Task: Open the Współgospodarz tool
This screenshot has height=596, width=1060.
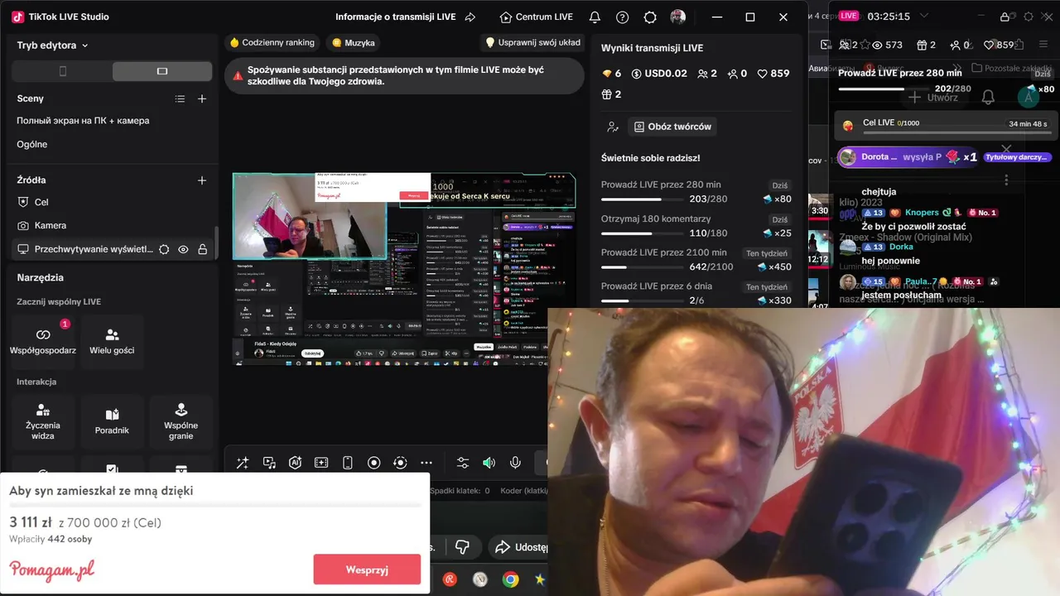Action: point(43,341)
